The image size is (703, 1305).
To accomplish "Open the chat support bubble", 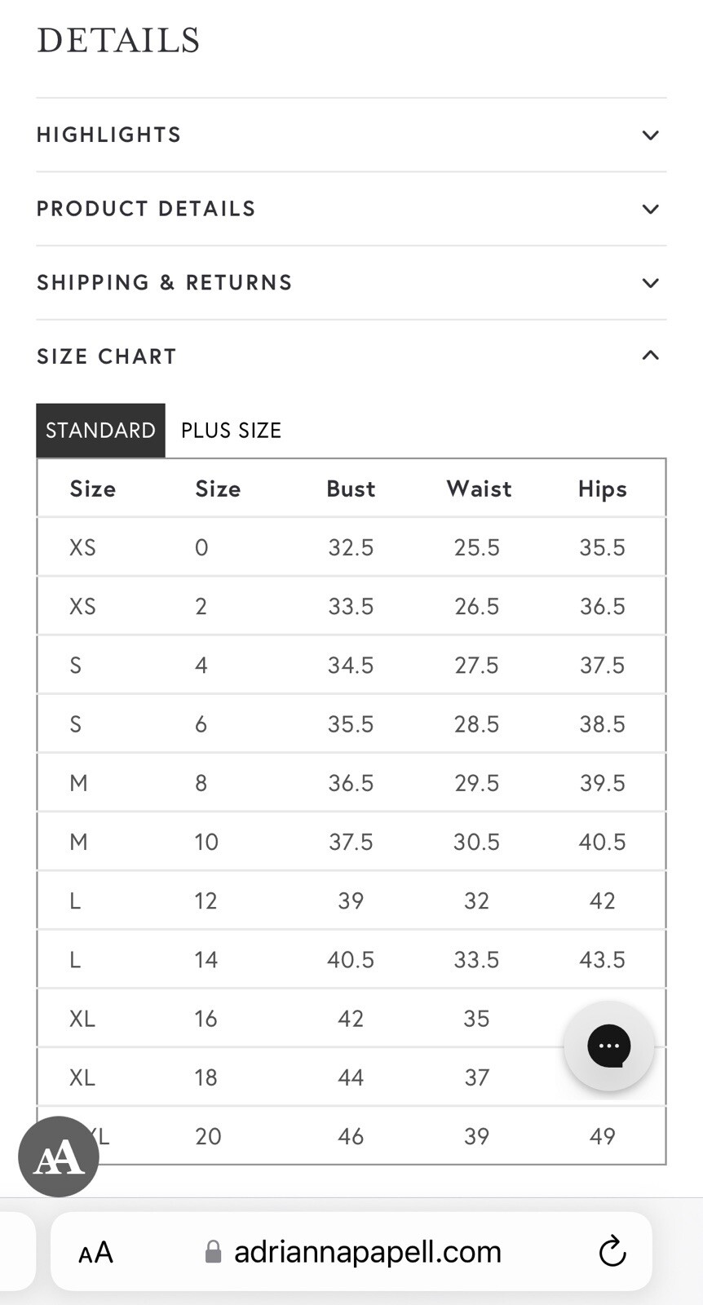I will pyautogui.click(x=608, y=1046).
